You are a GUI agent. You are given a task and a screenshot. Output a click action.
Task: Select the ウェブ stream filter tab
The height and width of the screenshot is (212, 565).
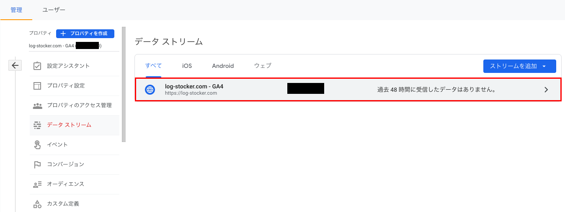pyautogui.click(x=263, y=66)
